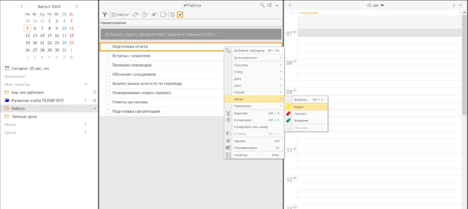
Task: Click the Добавить задачу input field
Action: click(x=191, y=34)
